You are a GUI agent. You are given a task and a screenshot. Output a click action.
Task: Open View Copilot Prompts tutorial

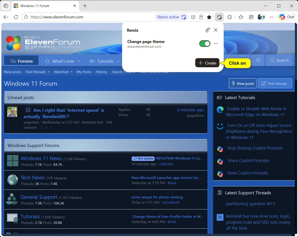click(248, 173)
